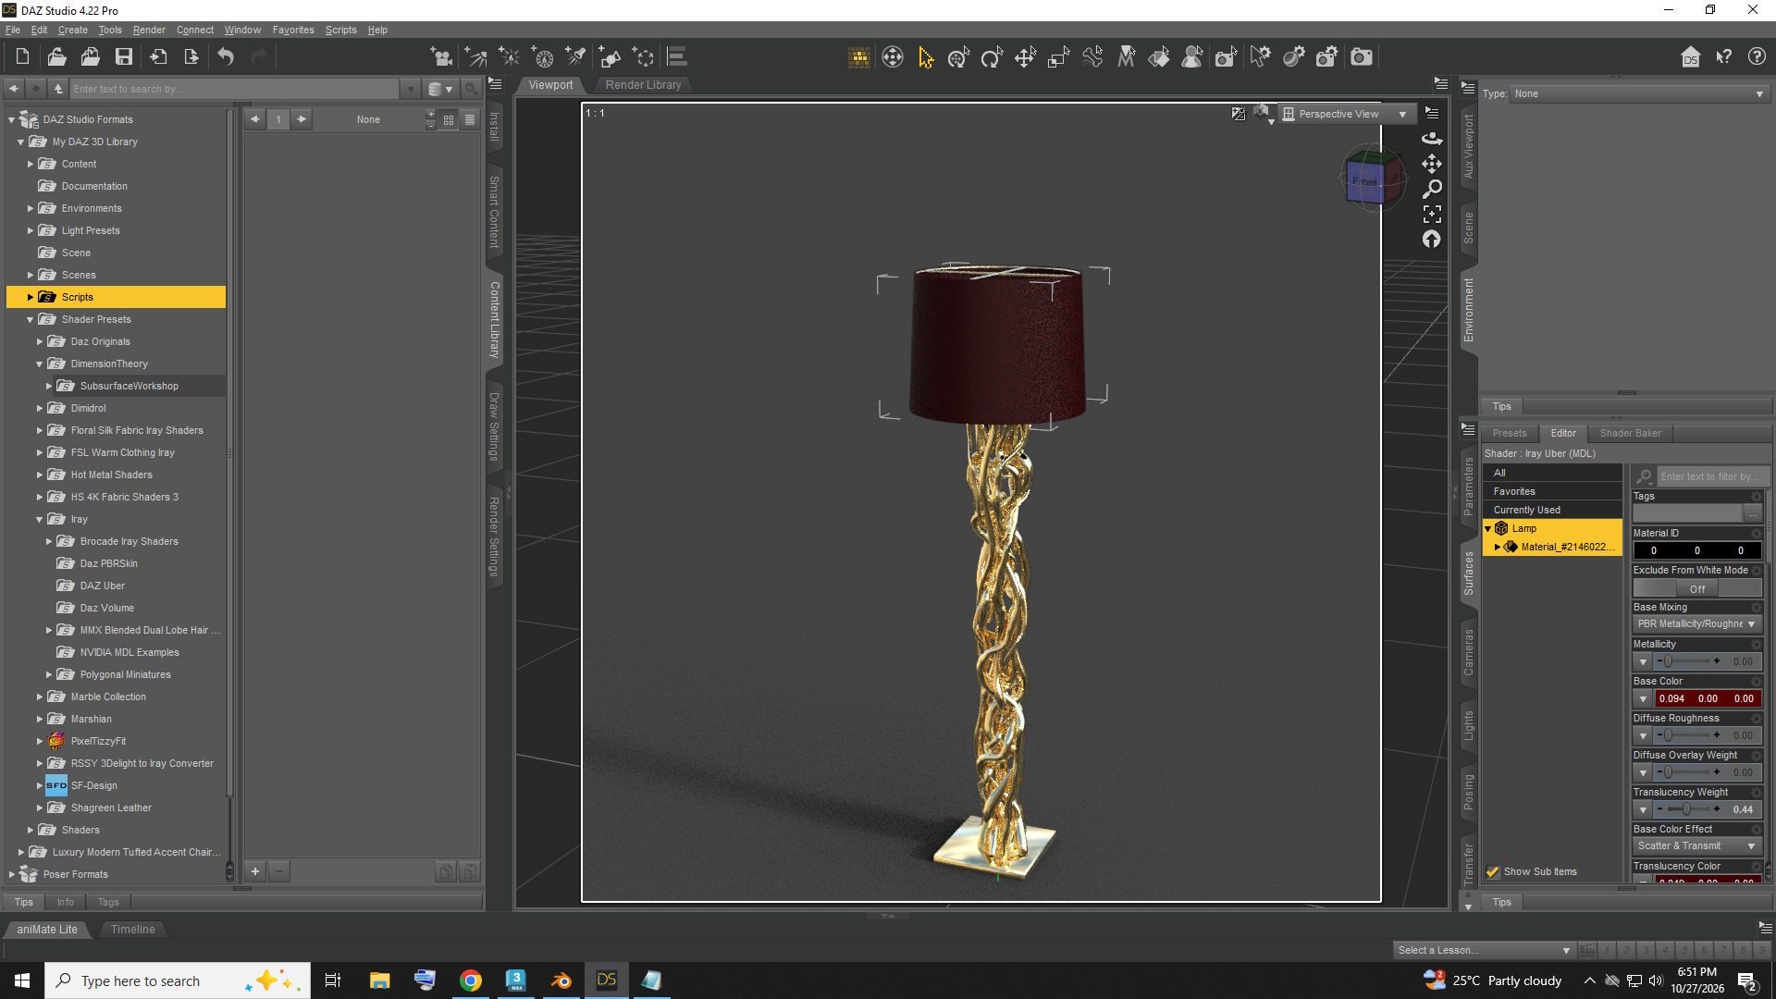The image size is (1776, 999).
Task: Click the DS home icon
Action: coord(1690,57)
